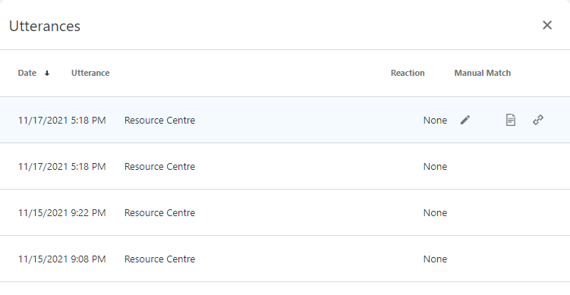Click the Utterance column header
Screen dimensions: 570x295
click(90, 73)
